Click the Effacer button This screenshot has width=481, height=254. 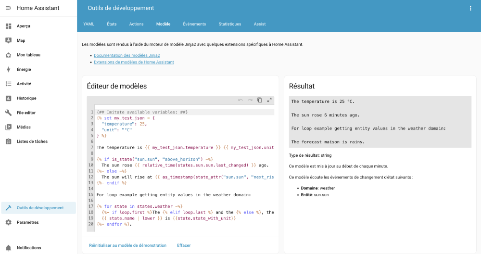coord(184,245)
